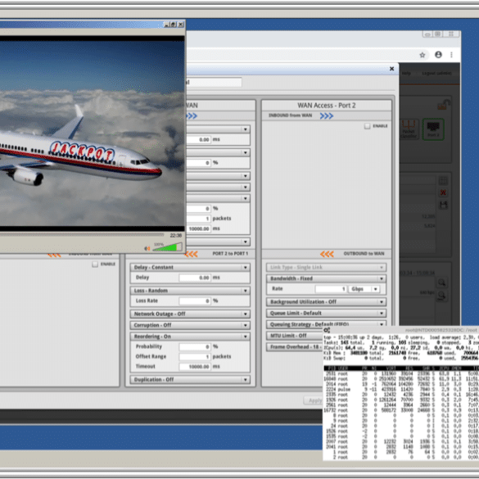479x479 pixels.
Task: Click the Offset Range packets field in lower panel
Action: [195, 356]
